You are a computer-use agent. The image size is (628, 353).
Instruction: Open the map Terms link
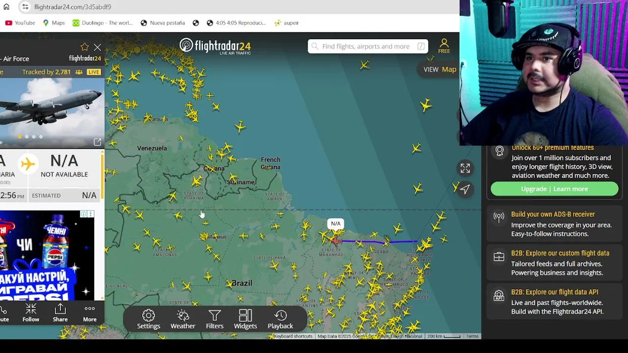[x=472, y=336]
